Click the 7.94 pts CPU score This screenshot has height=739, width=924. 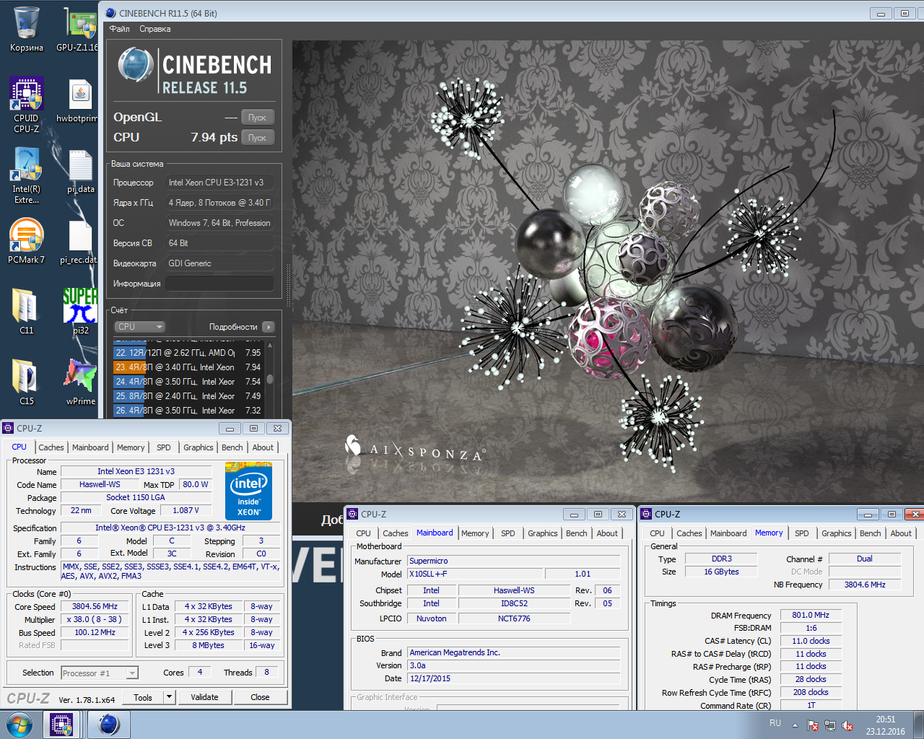[214, 137]
